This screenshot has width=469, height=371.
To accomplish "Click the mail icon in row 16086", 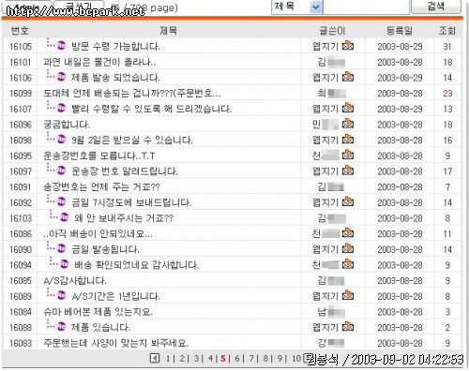I will (348, 232).
